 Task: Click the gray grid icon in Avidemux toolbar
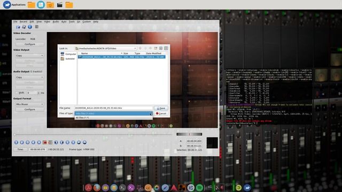tap(37, 27)
